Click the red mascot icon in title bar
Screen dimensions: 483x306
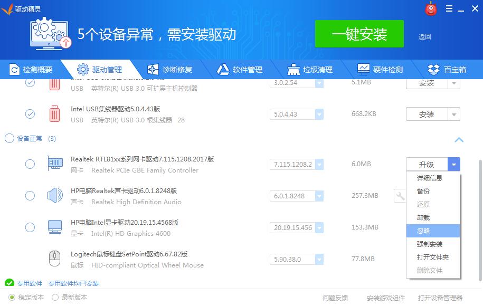pos(431,8)
